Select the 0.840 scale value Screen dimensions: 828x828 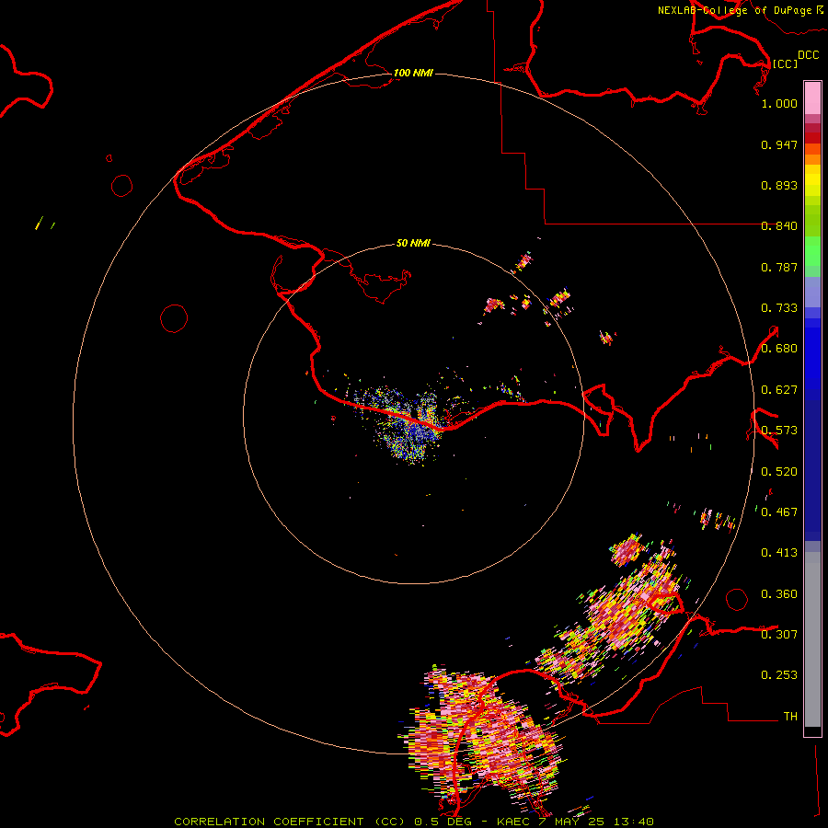779,226
